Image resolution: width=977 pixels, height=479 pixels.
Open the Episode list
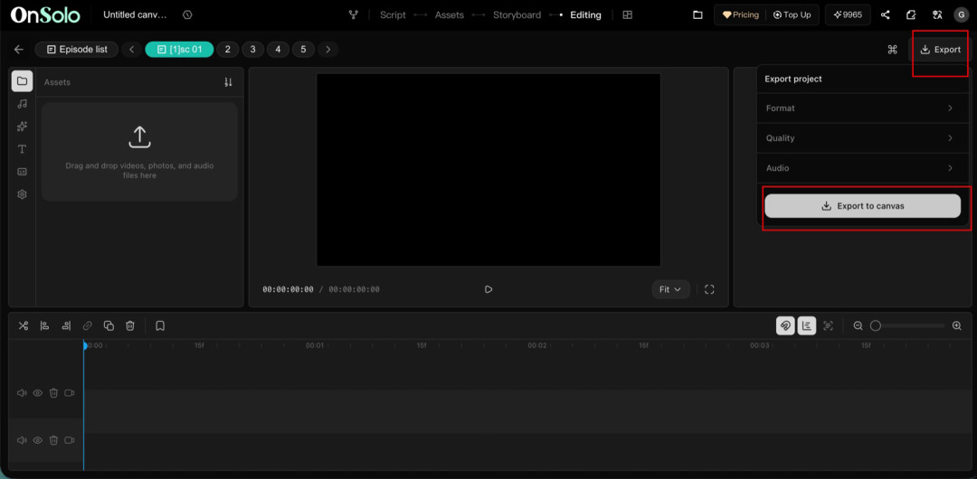pyautogui.click(x=77, y=49)
